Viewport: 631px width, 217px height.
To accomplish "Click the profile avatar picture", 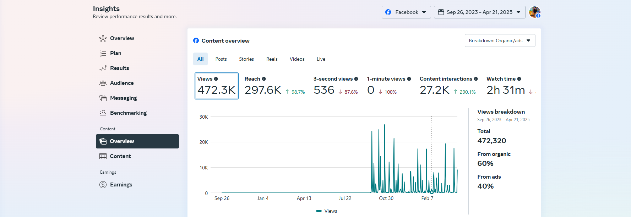I will 534,12.
